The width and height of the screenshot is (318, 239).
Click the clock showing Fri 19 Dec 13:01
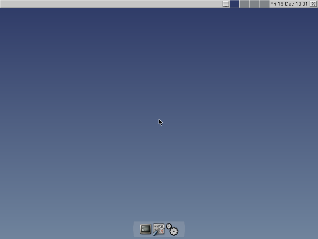point(289,4)
